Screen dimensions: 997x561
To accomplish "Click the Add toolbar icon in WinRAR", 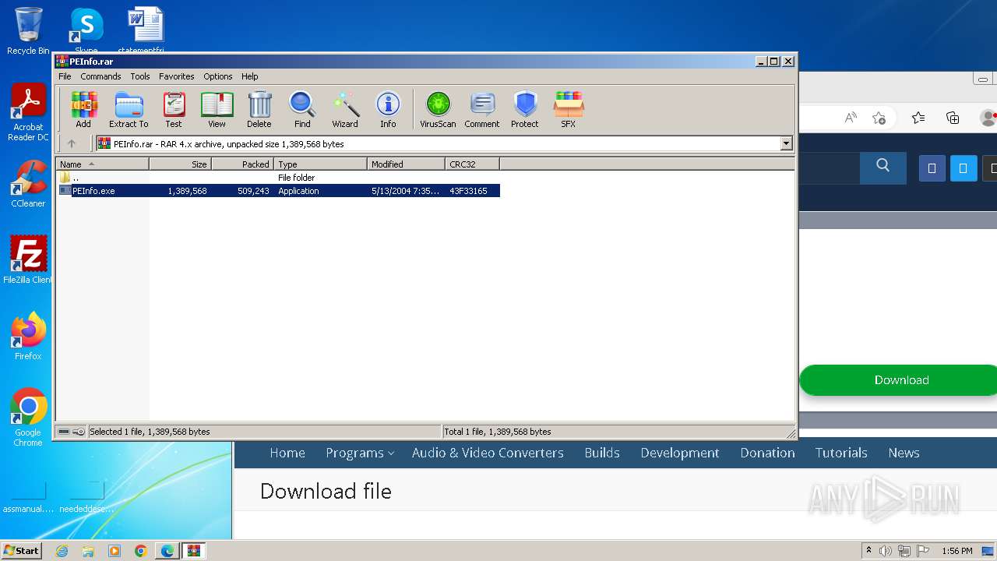I will pos(83,109).
